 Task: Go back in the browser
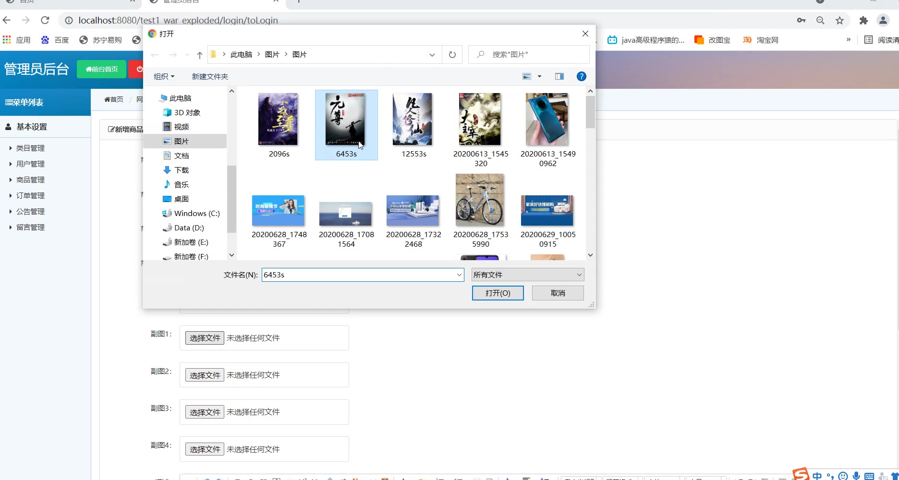click(7, 20)
